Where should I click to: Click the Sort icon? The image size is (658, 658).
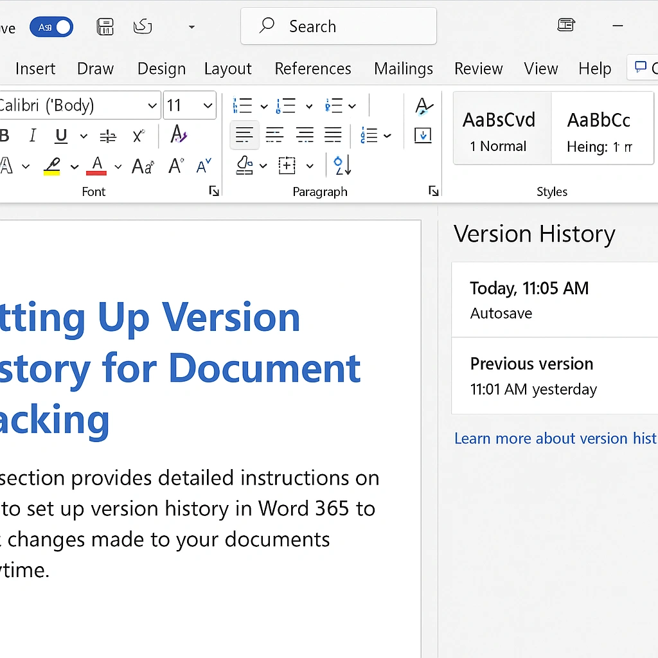pos(342,165)
